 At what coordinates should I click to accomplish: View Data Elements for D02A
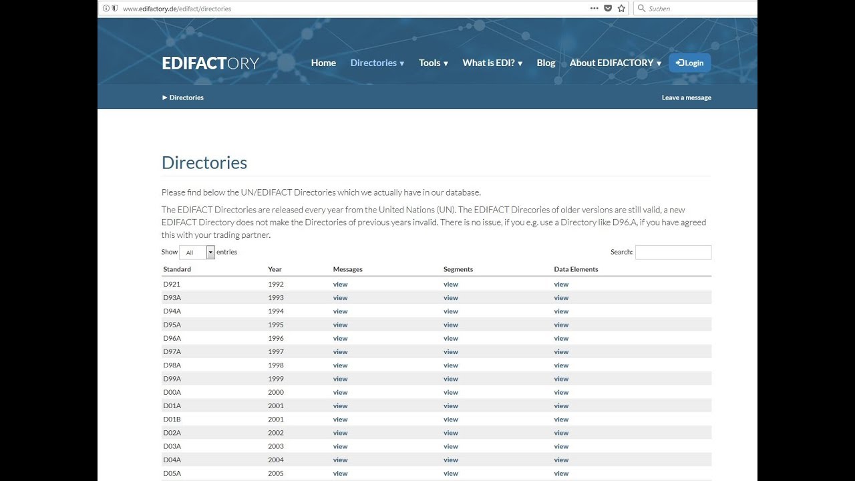click(561, 433)
